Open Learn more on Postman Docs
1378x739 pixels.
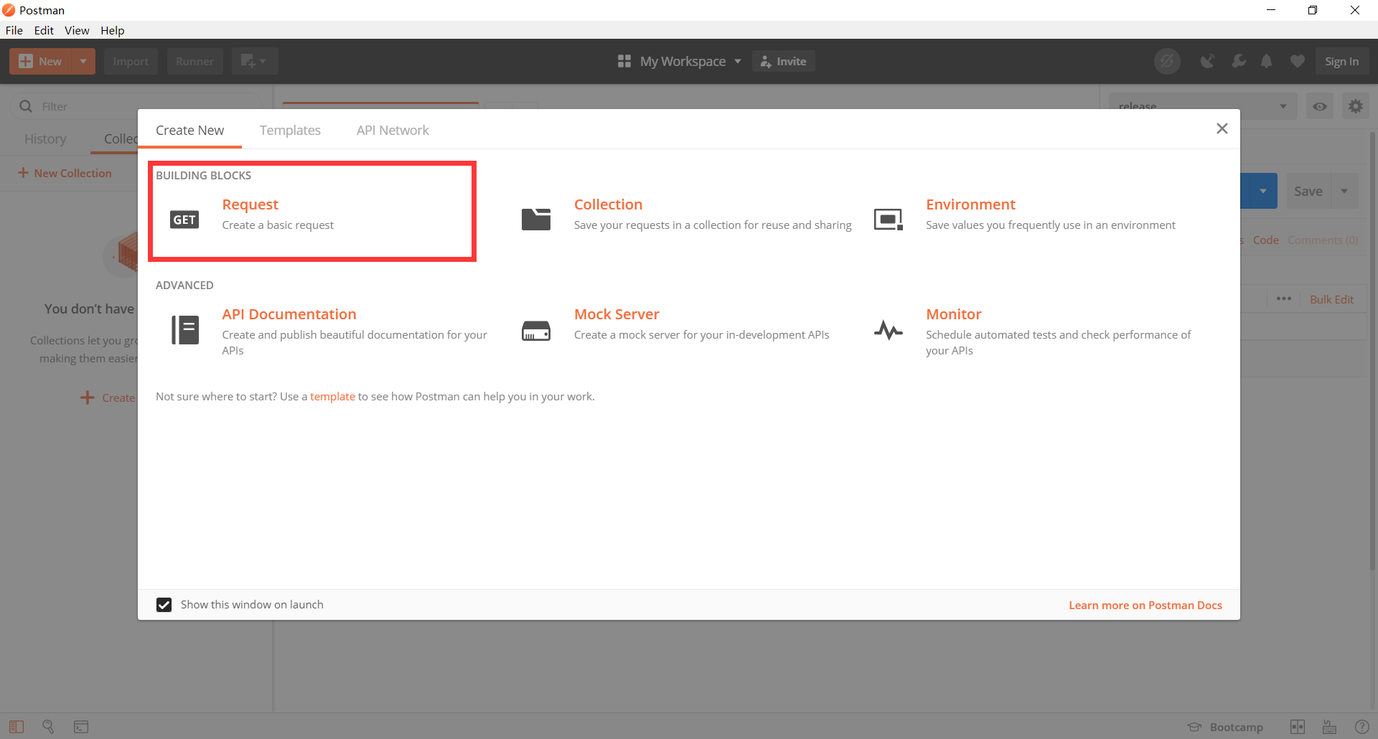pyautogui.click(x=1145, y=605)
